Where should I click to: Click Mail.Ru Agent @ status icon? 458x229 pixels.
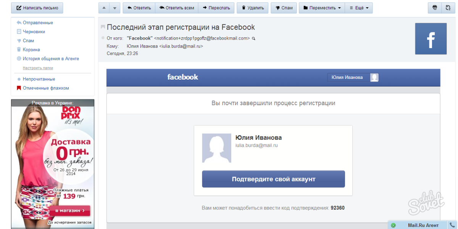393,225
